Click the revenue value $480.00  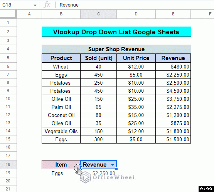click(x=173, y=67)
